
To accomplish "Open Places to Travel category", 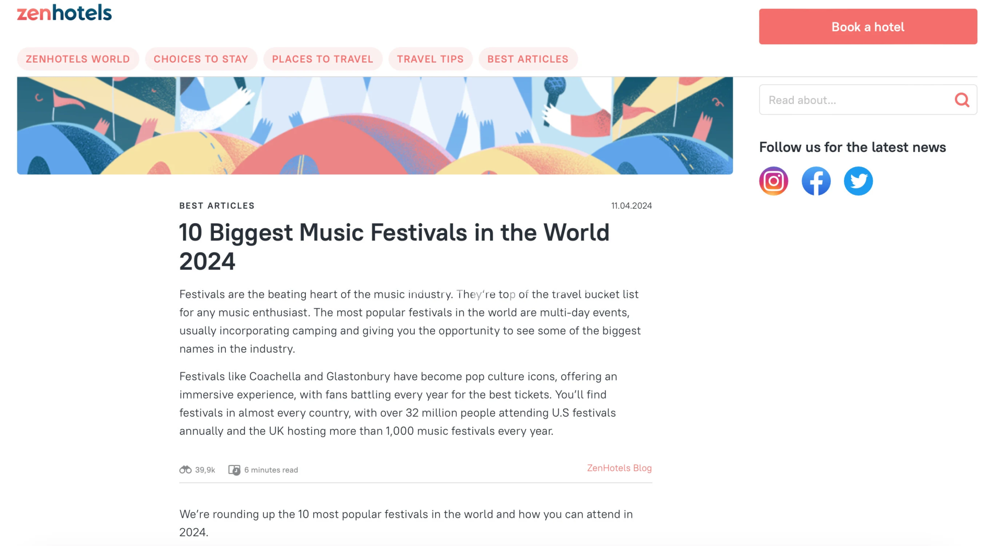I will (323, 59).
